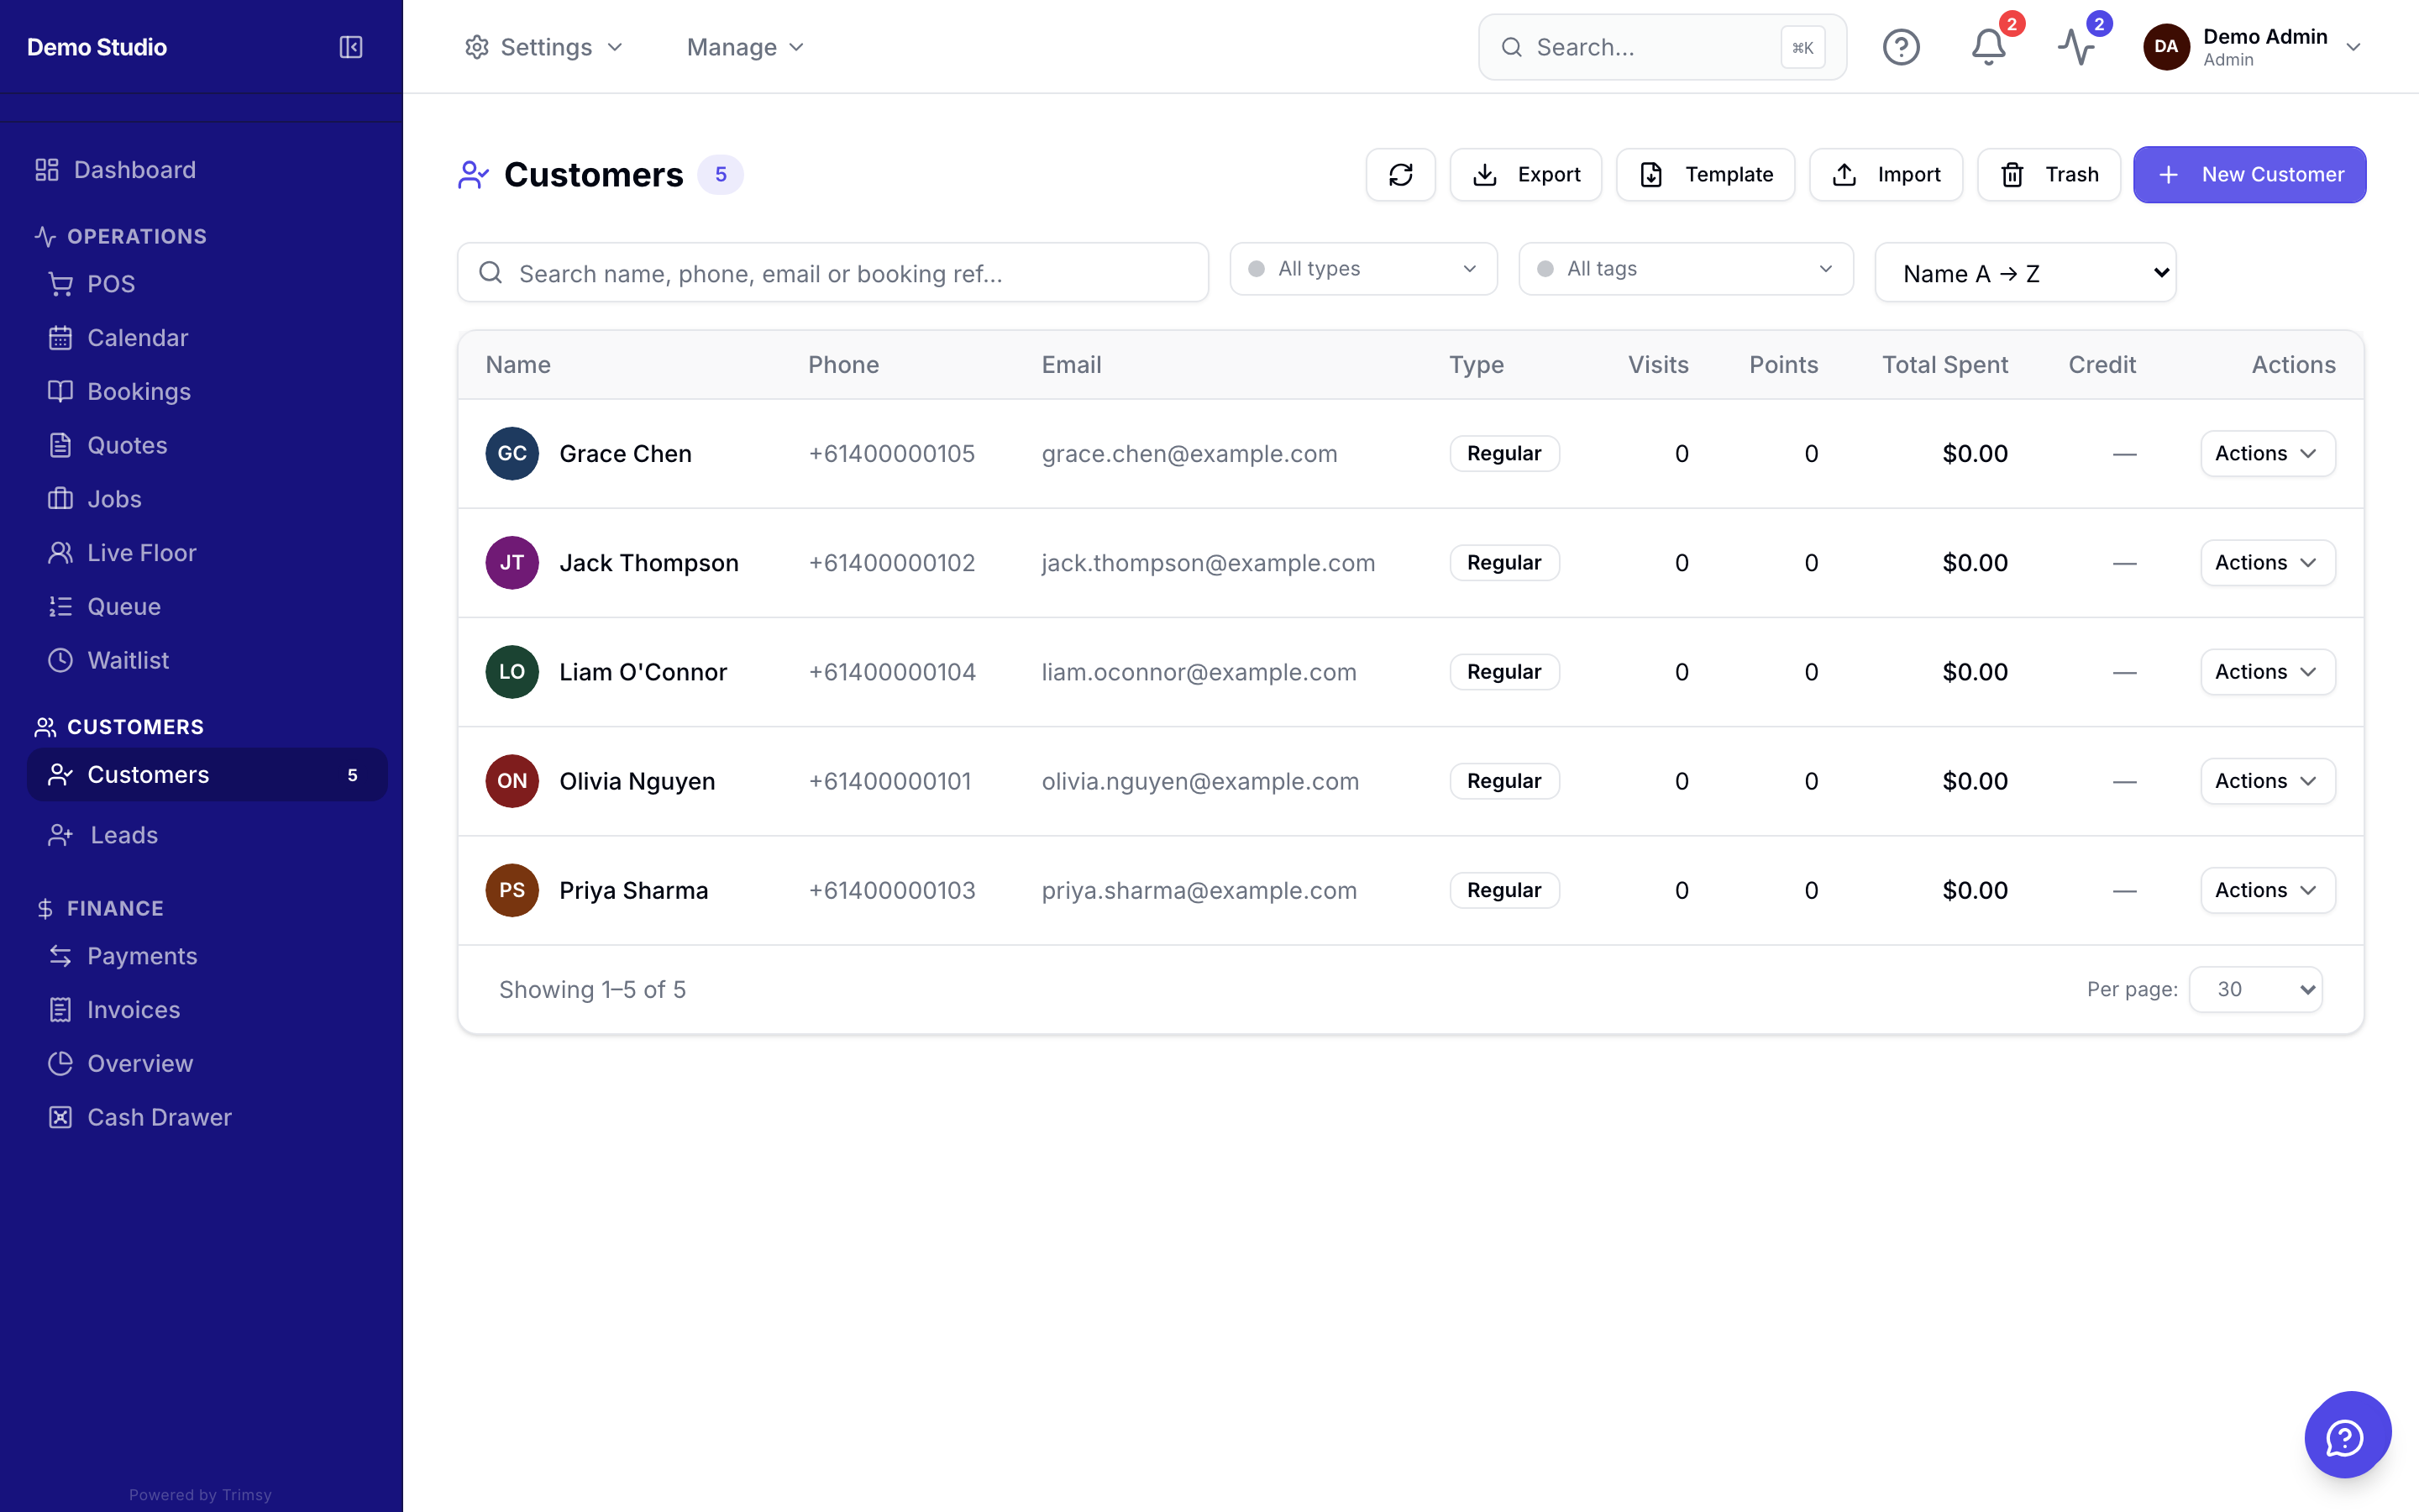Click Grace Chen's GC avatar
Screen dimensions: 2419x1512
pyautogui.click(x=512, y=454)
